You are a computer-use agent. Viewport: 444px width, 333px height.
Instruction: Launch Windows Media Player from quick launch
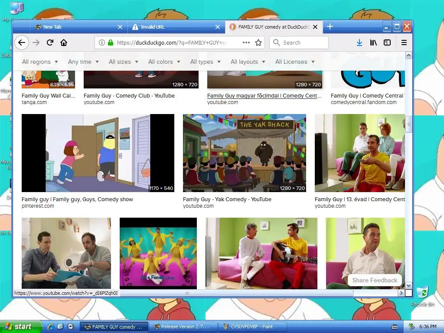pos(71,327)
